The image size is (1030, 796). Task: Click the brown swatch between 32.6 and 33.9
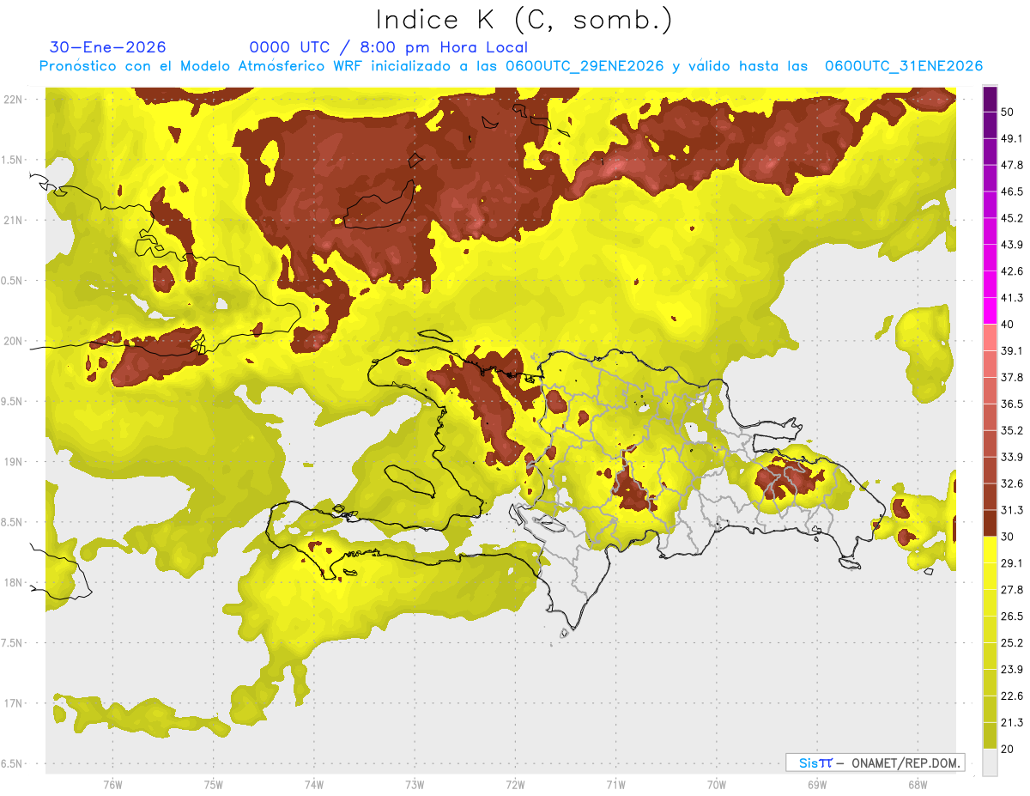(x=990, y=471)
